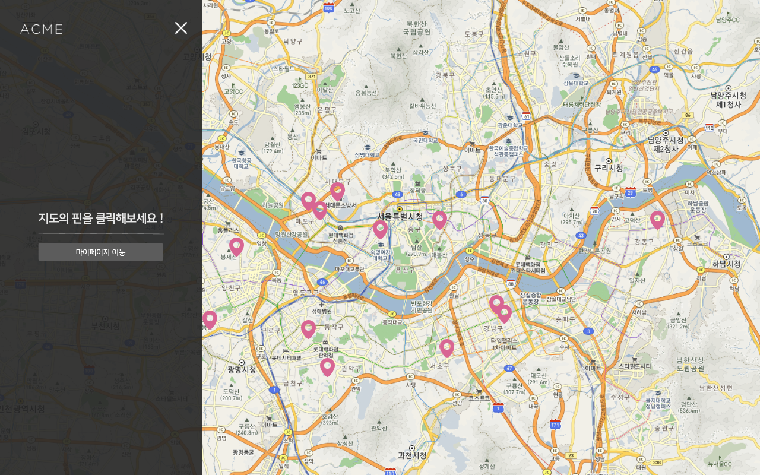Select the upper-left pin of the 강남구 pair
Screen dimensions: 760x475
pyautogui.click(x=496, y=305)
